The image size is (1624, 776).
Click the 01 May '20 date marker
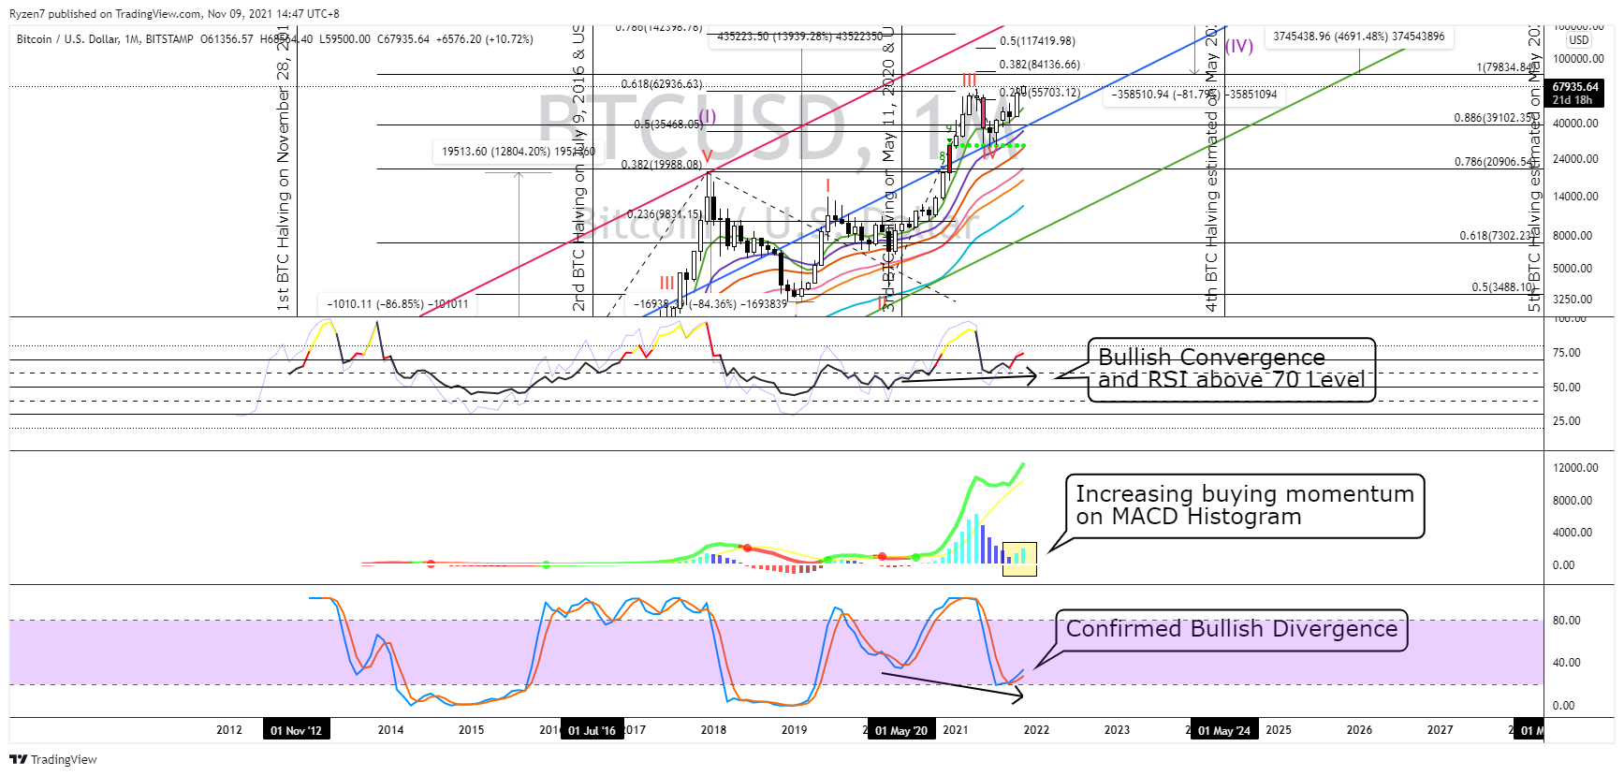coord(900,730)
